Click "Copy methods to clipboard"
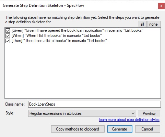 78,129
